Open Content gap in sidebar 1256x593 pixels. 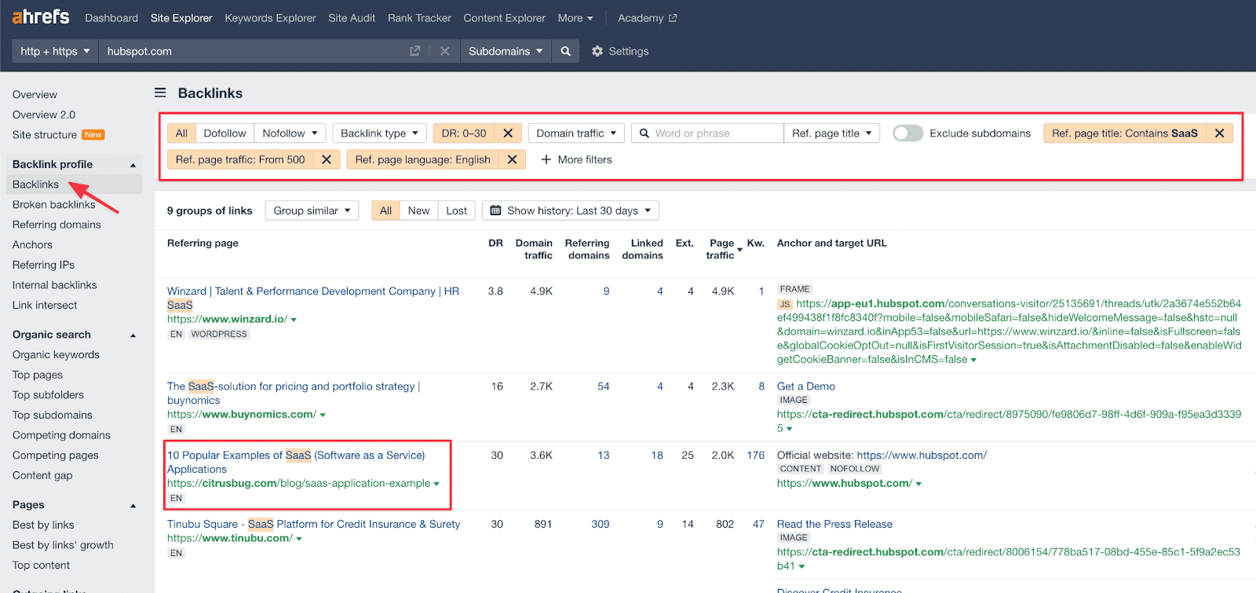(x=42, y=475)
